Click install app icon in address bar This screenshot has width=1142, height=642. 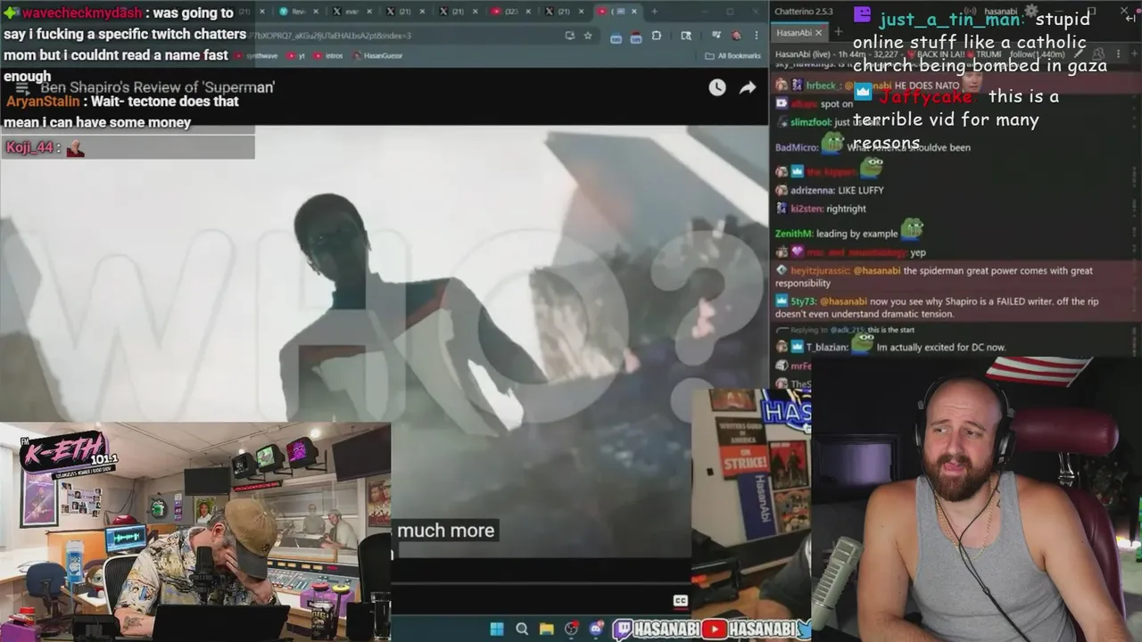click(569, 36)
